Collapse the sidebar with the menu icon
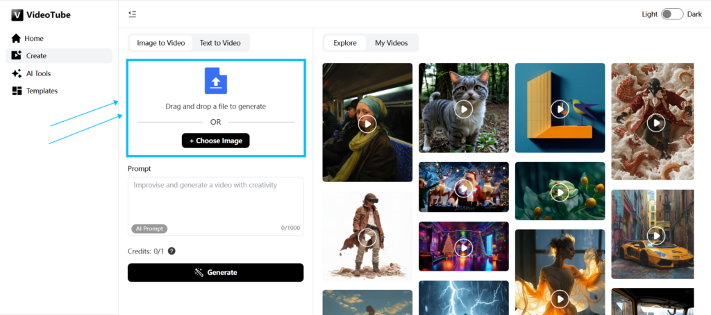This screenshot has width=711, height=315. tap(133, 14)
